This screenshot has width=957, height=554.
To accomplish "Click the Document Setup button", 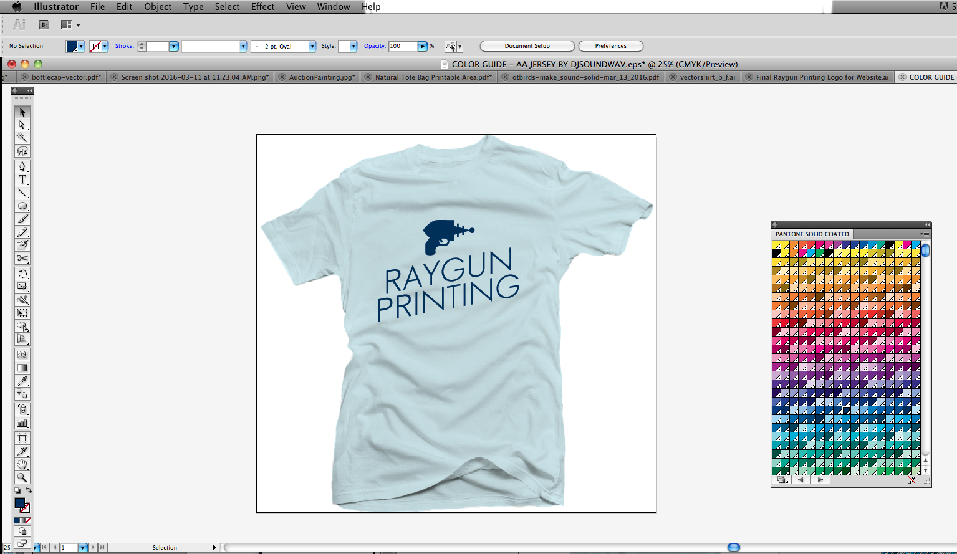I will click(x=527, y=46).
